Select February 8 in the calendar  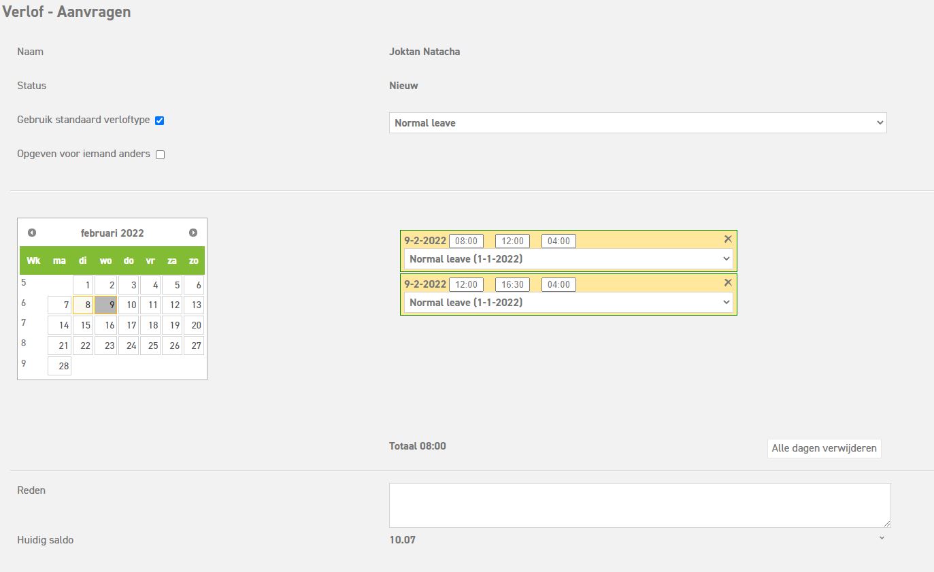83,305
